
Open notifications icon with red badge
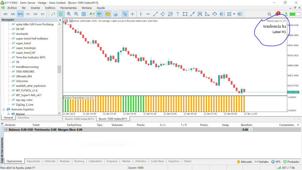tap(277, 14)
